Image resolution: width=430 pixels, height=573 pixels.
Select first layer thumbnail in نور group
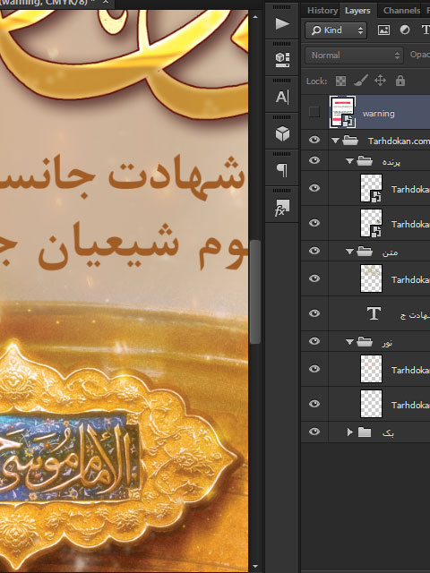(x=371, y=369)
